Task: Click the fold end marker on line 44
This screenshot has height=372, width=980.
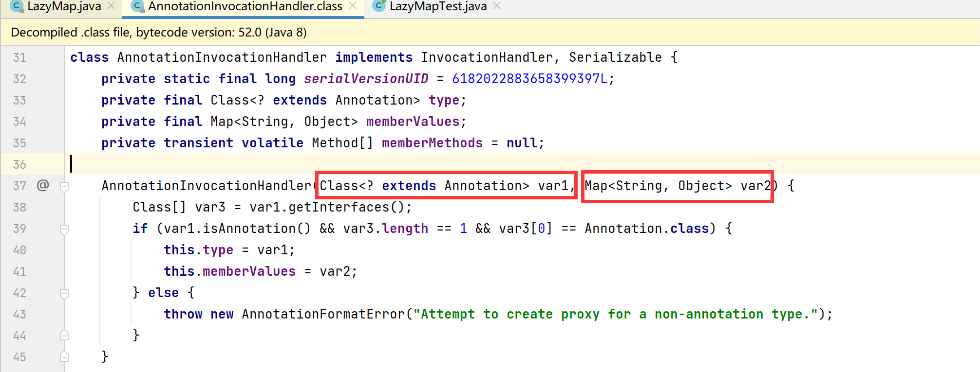Action: (x=64, y=335)
